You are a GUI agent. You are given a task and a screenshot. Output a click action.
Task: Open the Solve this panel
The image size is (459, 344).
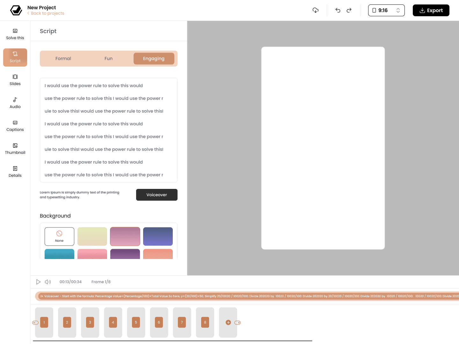[x=15, y=34]
